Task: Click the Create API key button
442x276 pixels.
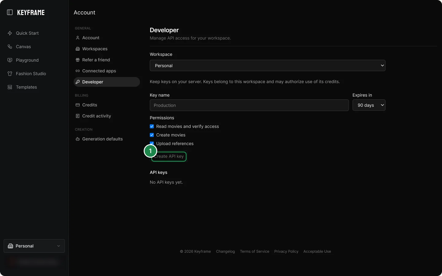Action: [x=169, y=156]
